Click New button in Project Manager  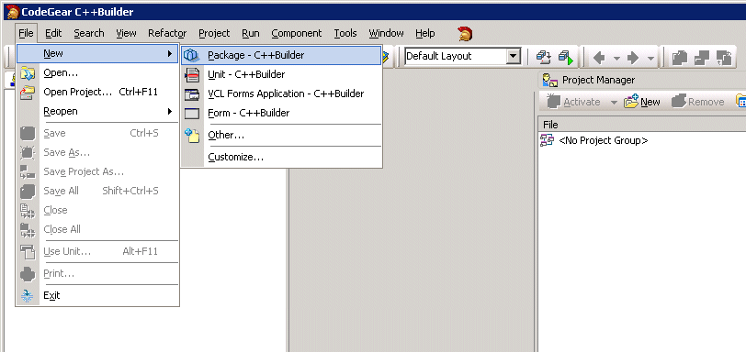pyautogui.click(x=642, y=102)
